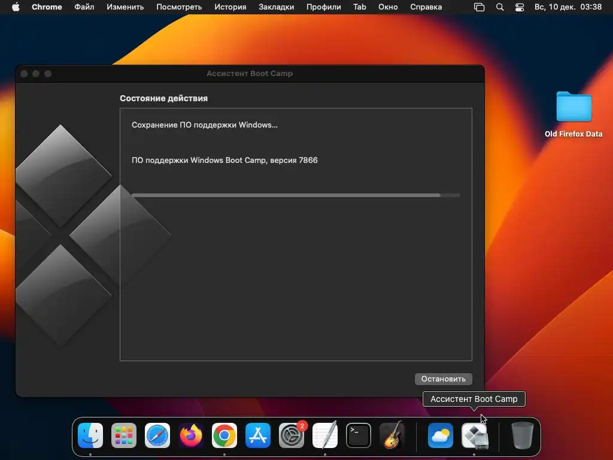Image resolution: width=613 pixels, height=460 pixels.
Task: Open the Профили menu
Action: click(x=324, y=7)
